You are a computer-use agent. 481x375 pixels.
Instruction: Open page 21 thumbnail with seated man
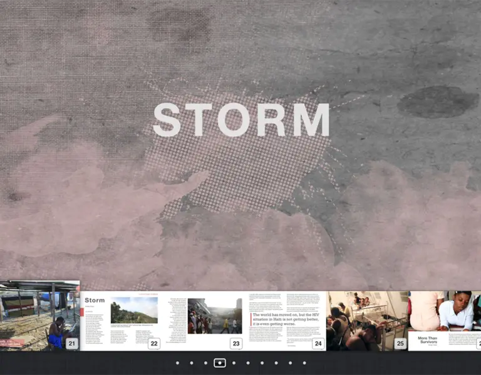tap(39, 316)
